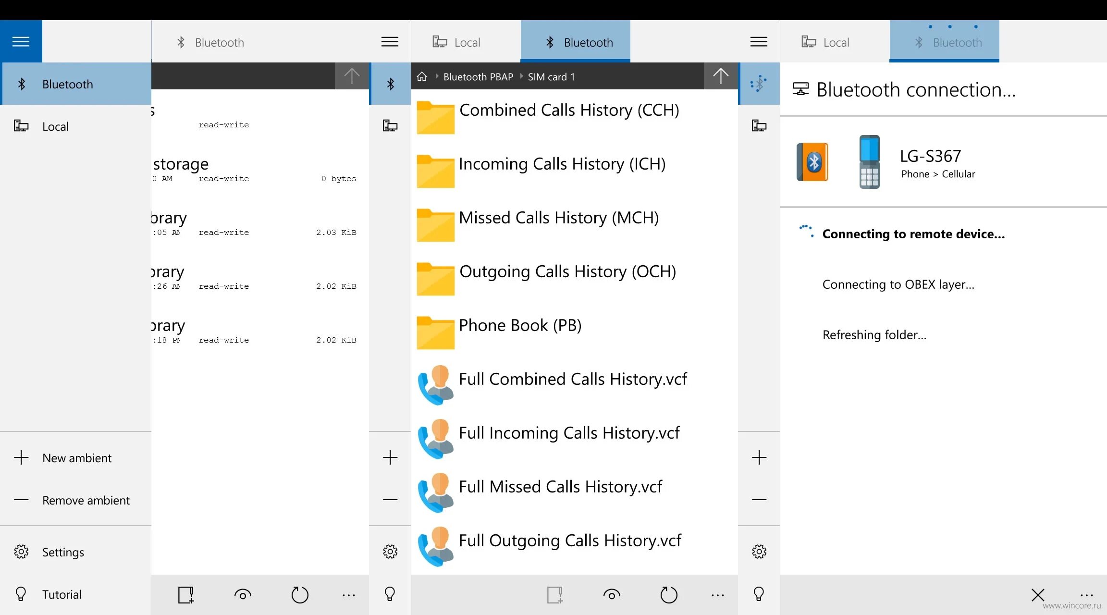This screenshot has height=615, width=1107.
Task: Click the new file icon in left bottom bar
Action: coord(186,595)
